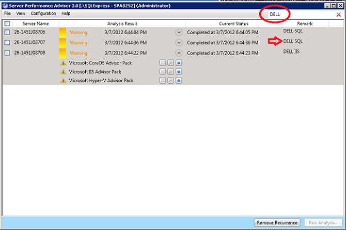
Task: Click Warning text in 6:44:36 PM row
Action: 78,43
